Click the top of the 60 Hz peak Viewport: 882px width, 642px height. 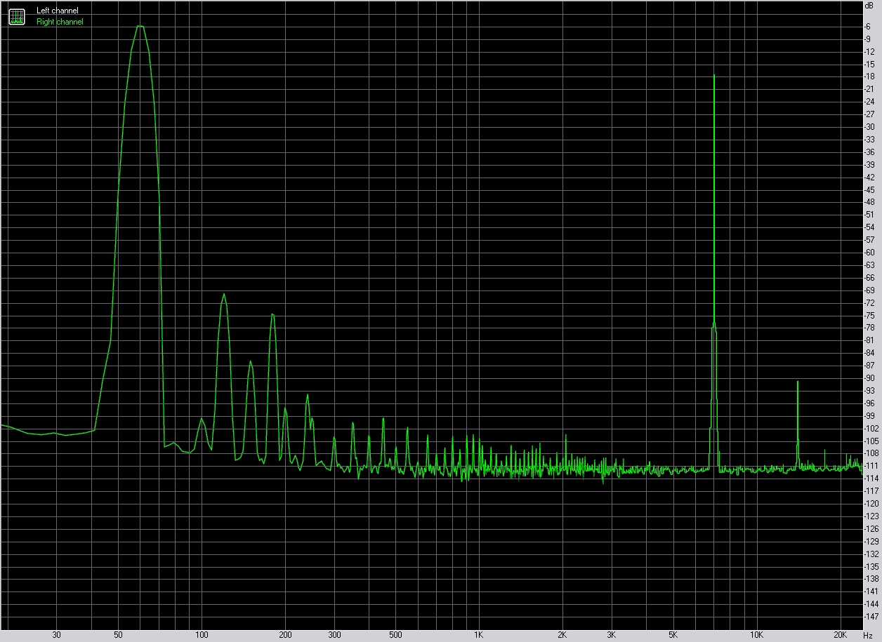[140, 26]
